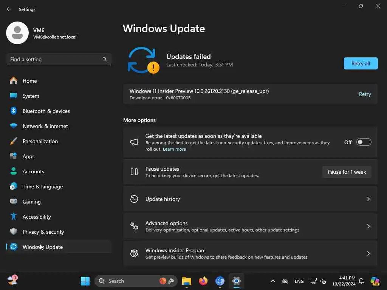Click the Windows Insider Program hearts icon
This screenshot has height=290, width=387.
tap(134, 253)
